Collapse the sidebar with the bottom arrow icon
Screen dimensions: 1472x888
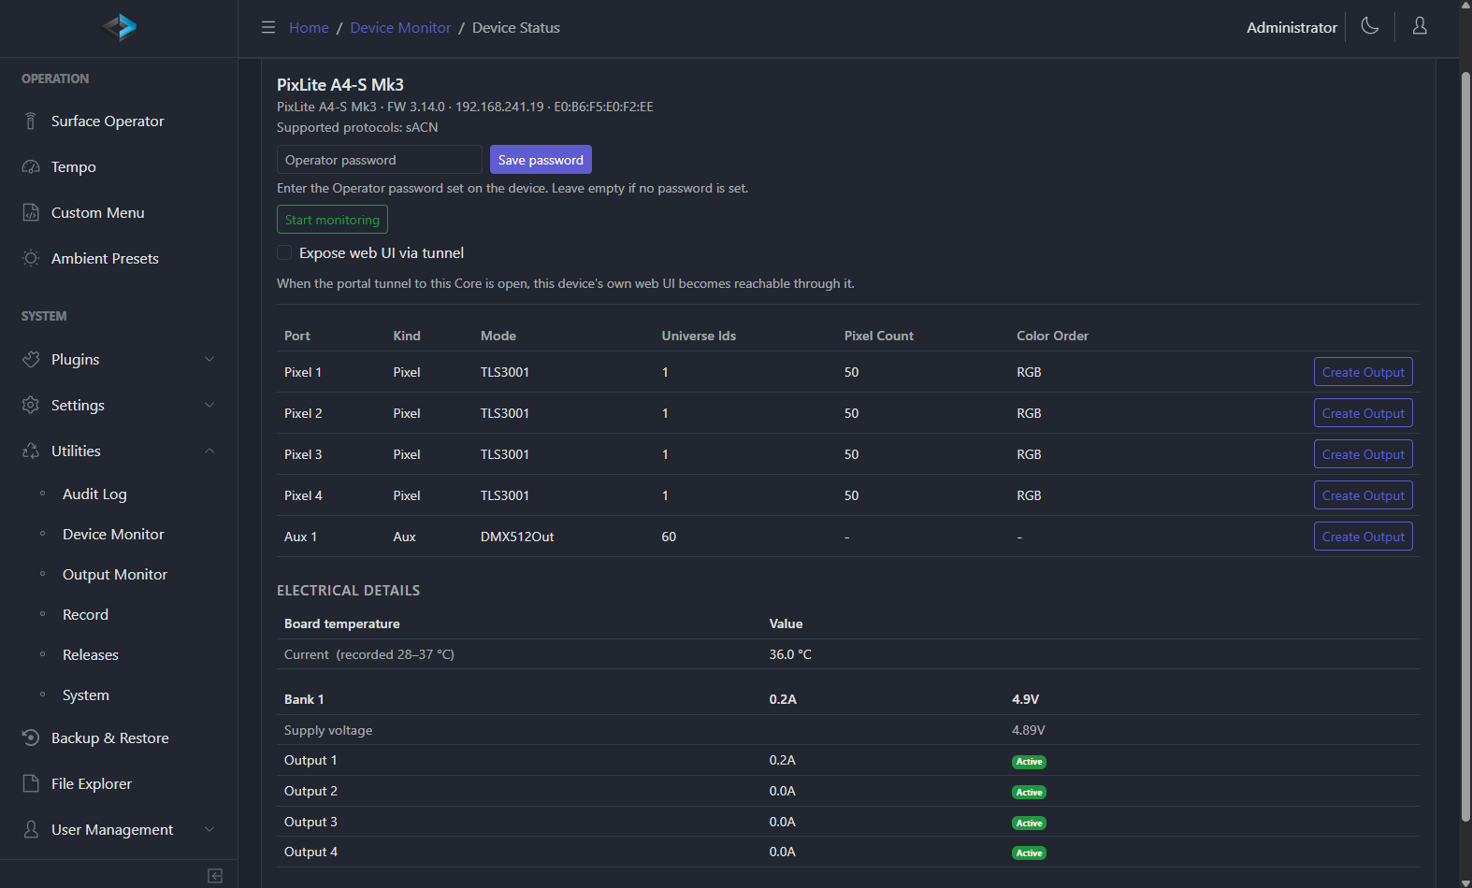[215, 876]
